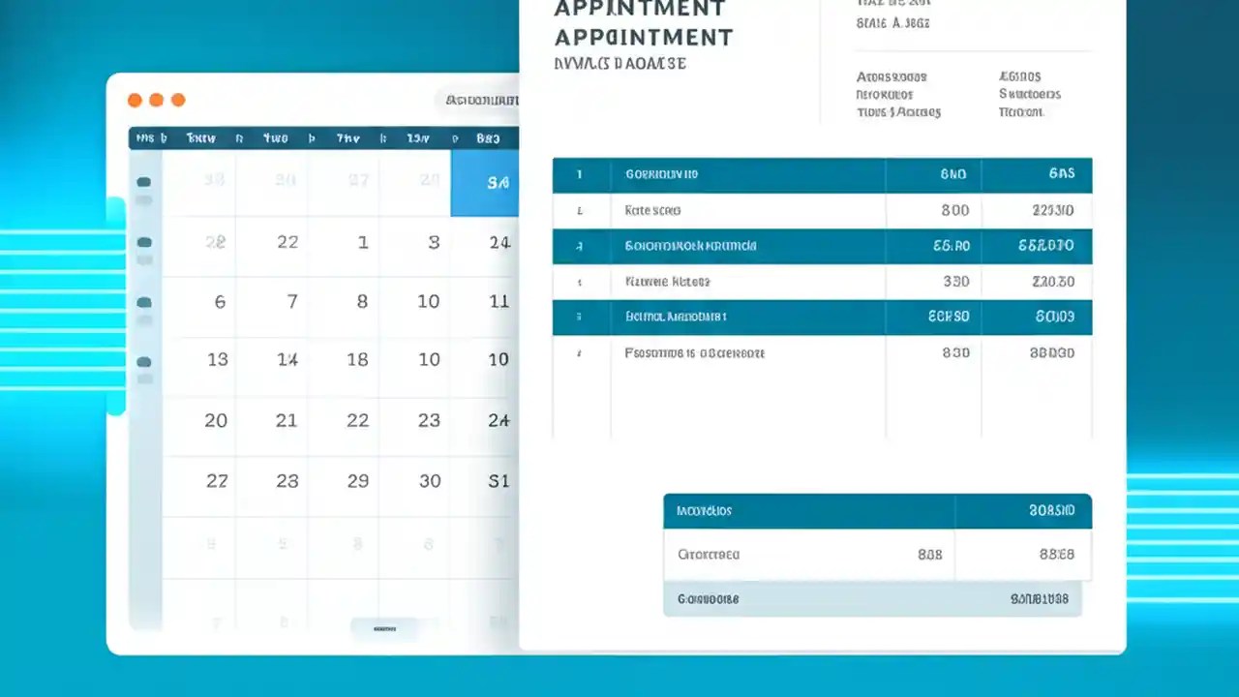Toggle the highlighted Saturday column header
This screenshot has width=1239, height=697.
pos(488,137)
